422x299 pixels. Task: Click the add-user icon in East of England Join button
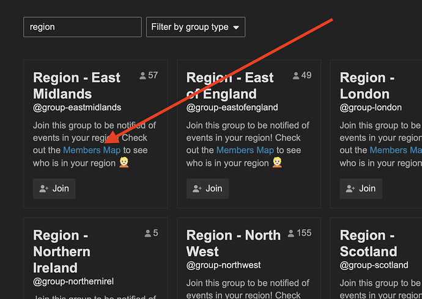[197, 189]
